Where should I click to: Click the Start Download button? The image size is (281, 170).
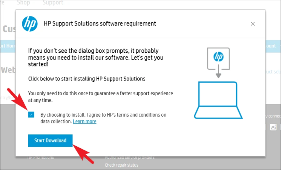(x=50, y=141)
